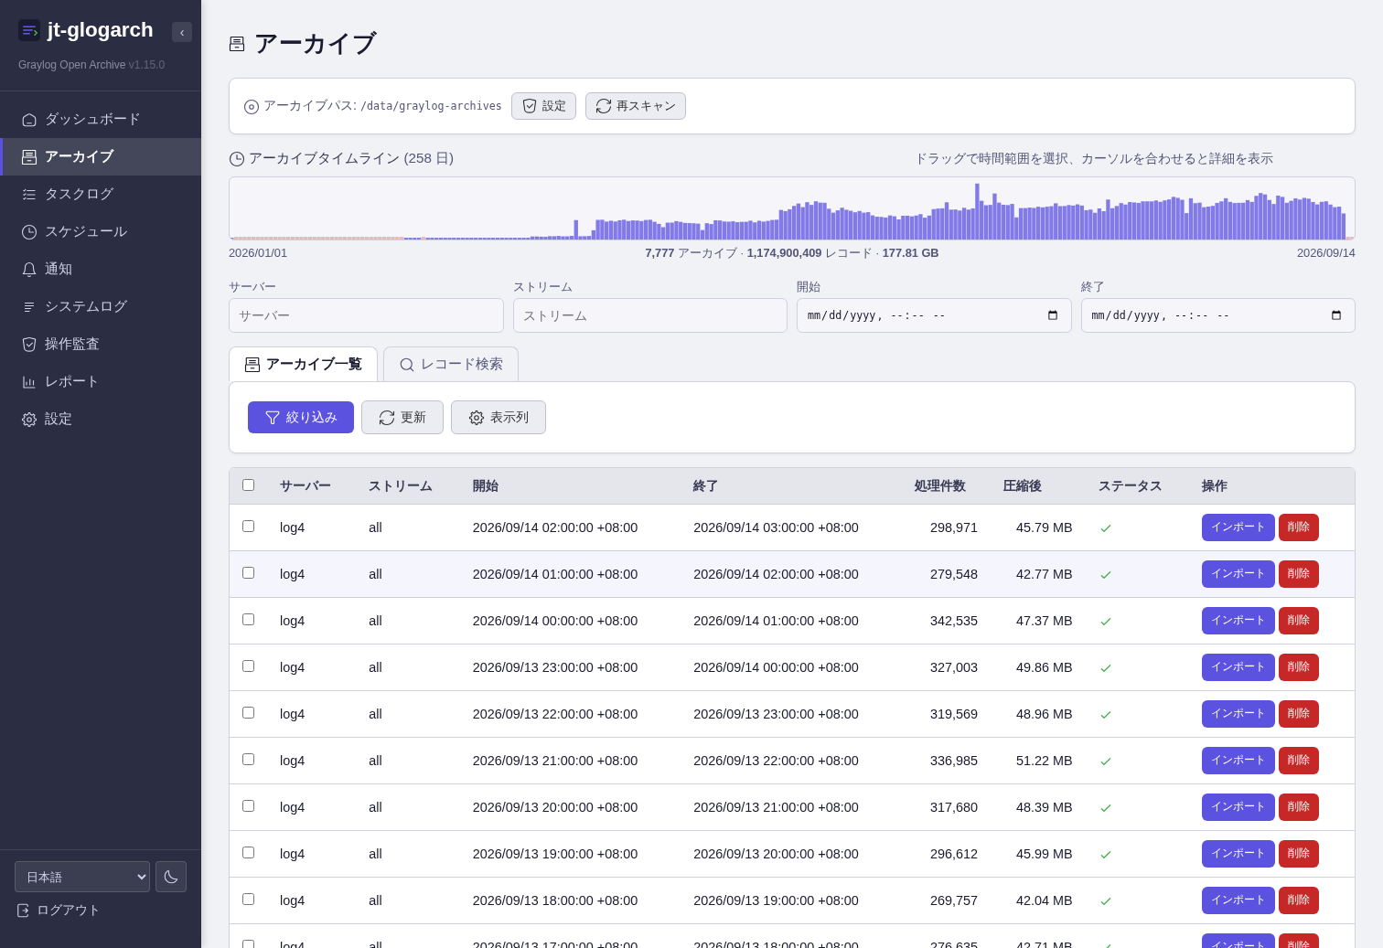Select the アーカイブ sidebar icon
Image resolution: width=1383 pixels, height=948 pixels.
click(29, 157)
